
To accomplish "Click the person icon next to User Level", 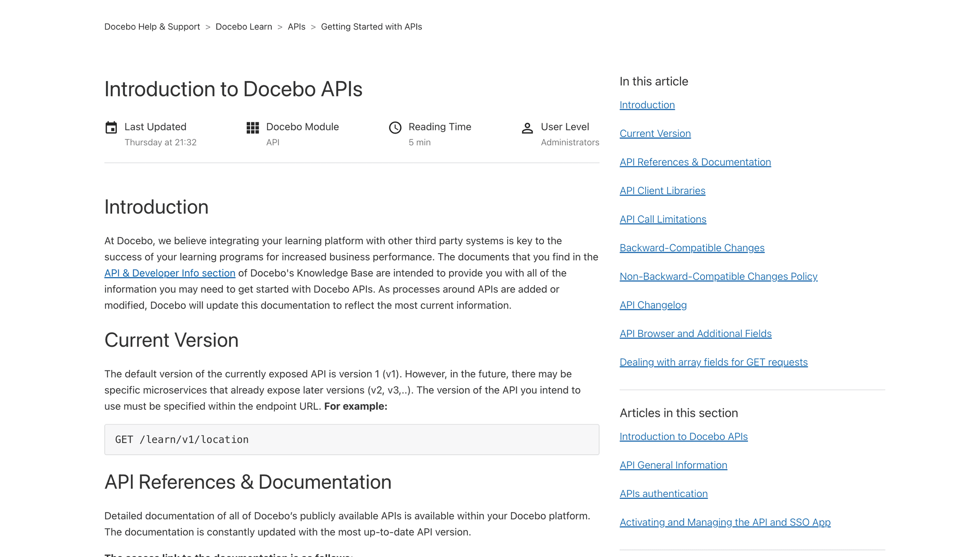I will [527, 127].
